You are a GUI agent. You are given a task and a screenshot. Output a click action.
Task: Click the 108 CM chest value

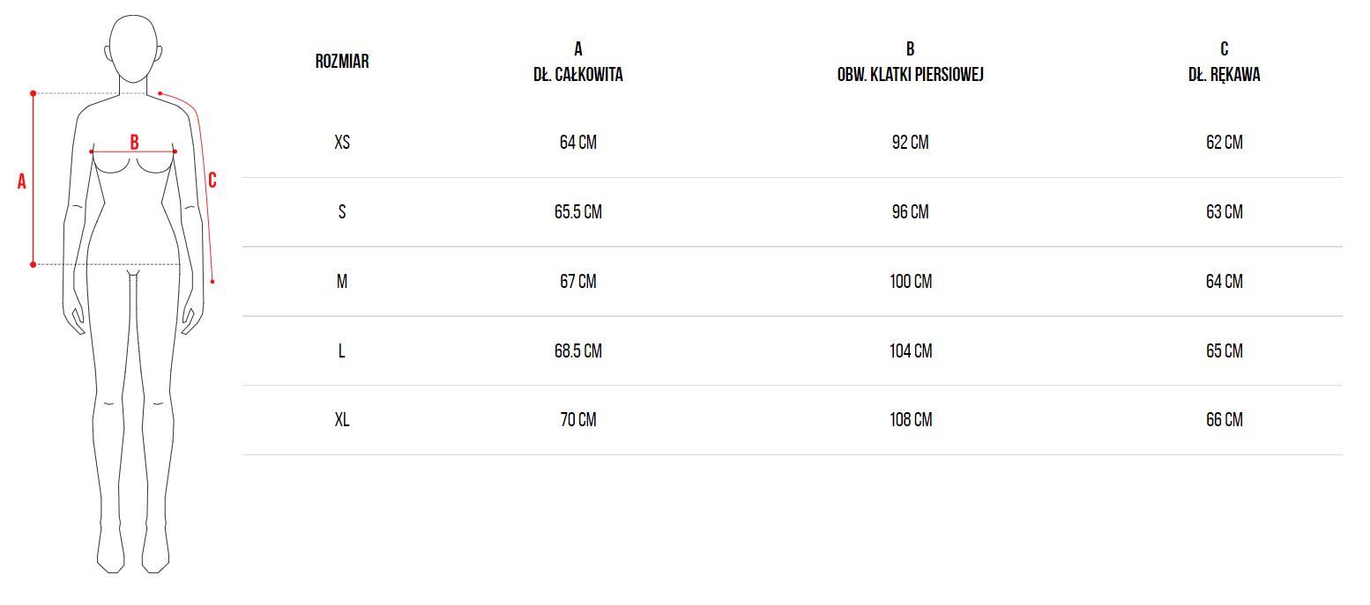point(910,421)
